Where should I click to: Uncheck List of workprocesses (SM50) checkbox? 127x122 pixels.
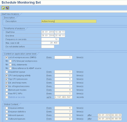tap(7, 58)
